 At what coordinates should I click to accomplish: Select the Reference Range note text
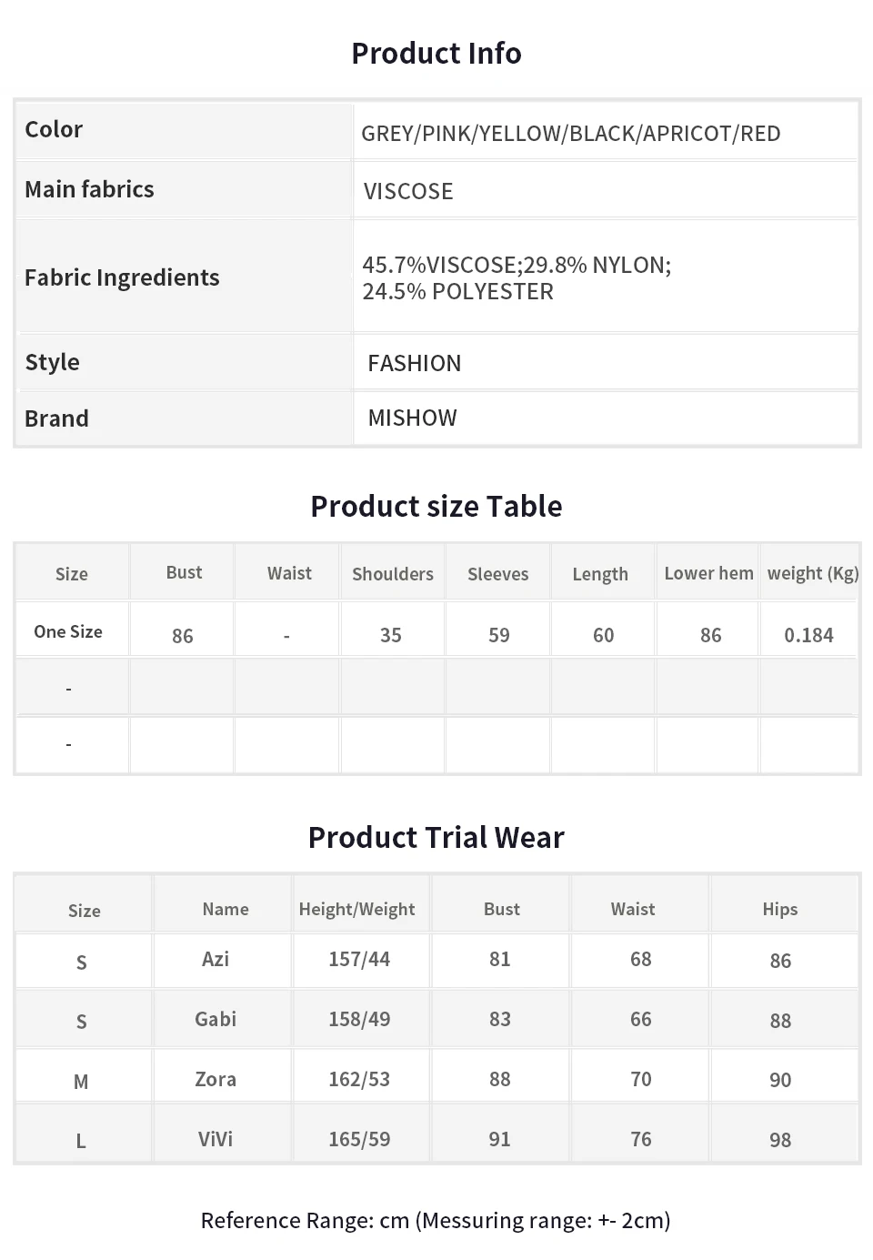[436, 1220]
